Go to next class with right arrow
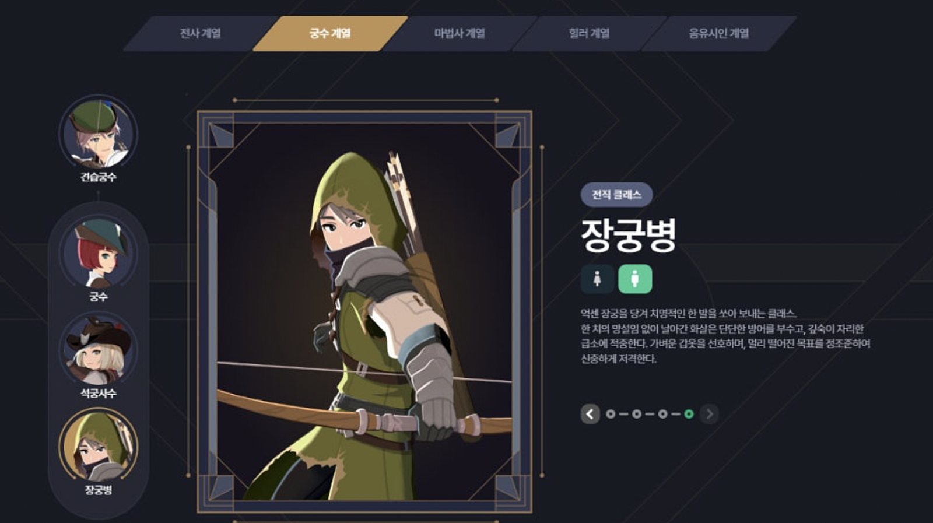Image resolution: width=933 pixels, height=523 pixels. click(709, 414)
